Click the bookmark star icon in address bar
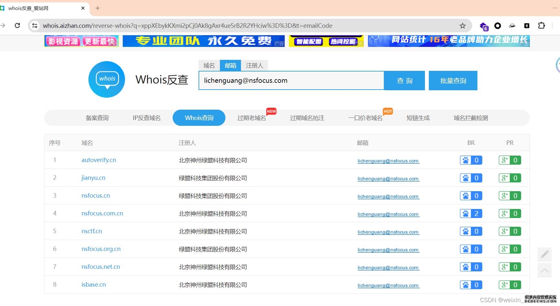 tap(463, 26)
